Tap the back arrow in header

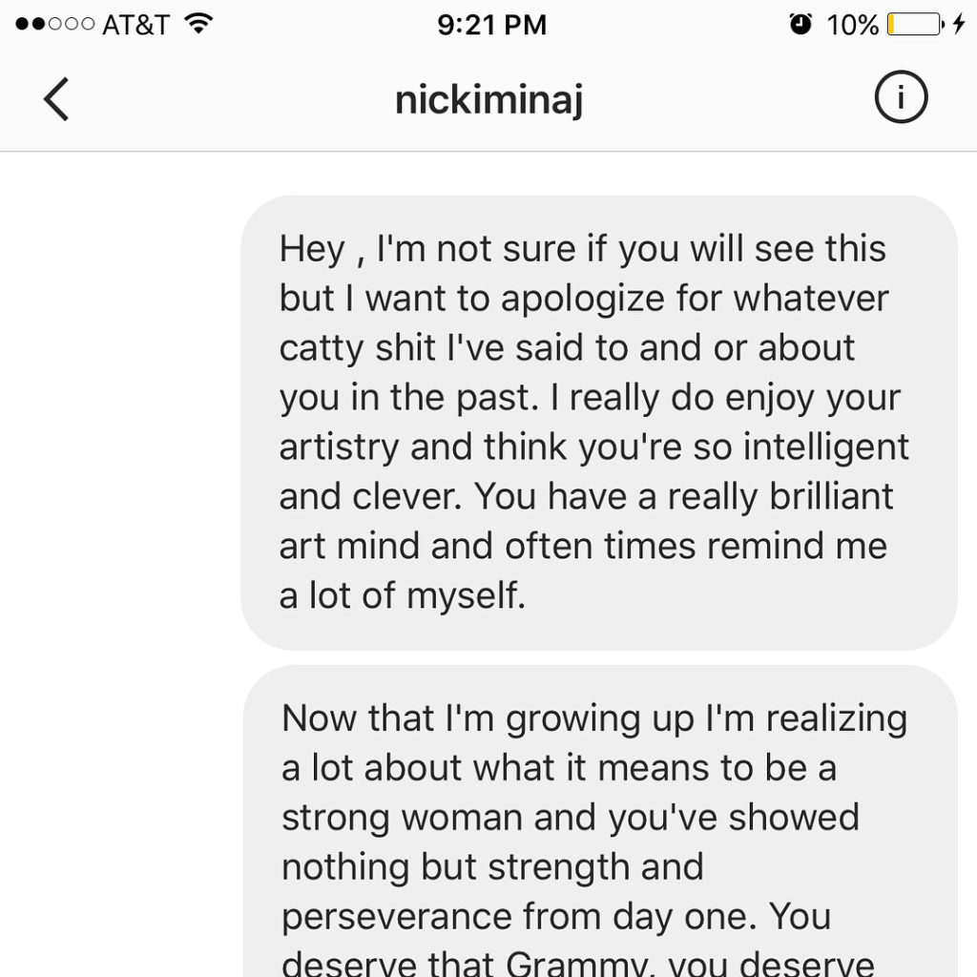click(x=57, y=99)
